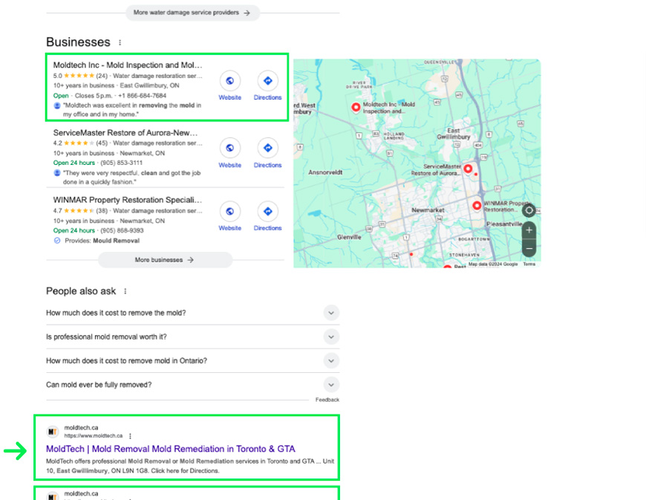Get Directions to WINMAR Property Restoration
646x500 pixels.
point(267,212)
